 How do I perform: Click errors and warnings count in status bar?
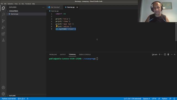21,99
